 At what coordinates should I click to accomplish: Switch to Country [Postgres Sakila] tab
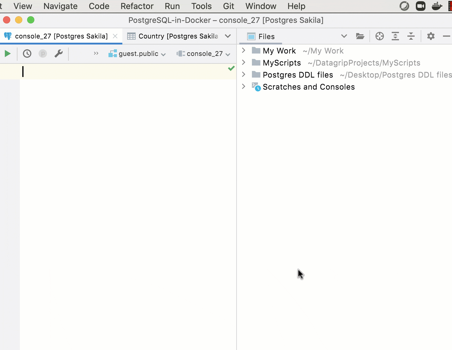tap(173, 36)
